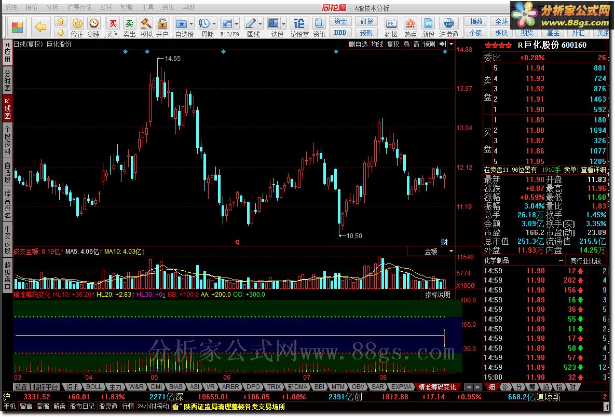Expand the 周期 period dropdown arrow
The image size is (615, 417).
214,23
